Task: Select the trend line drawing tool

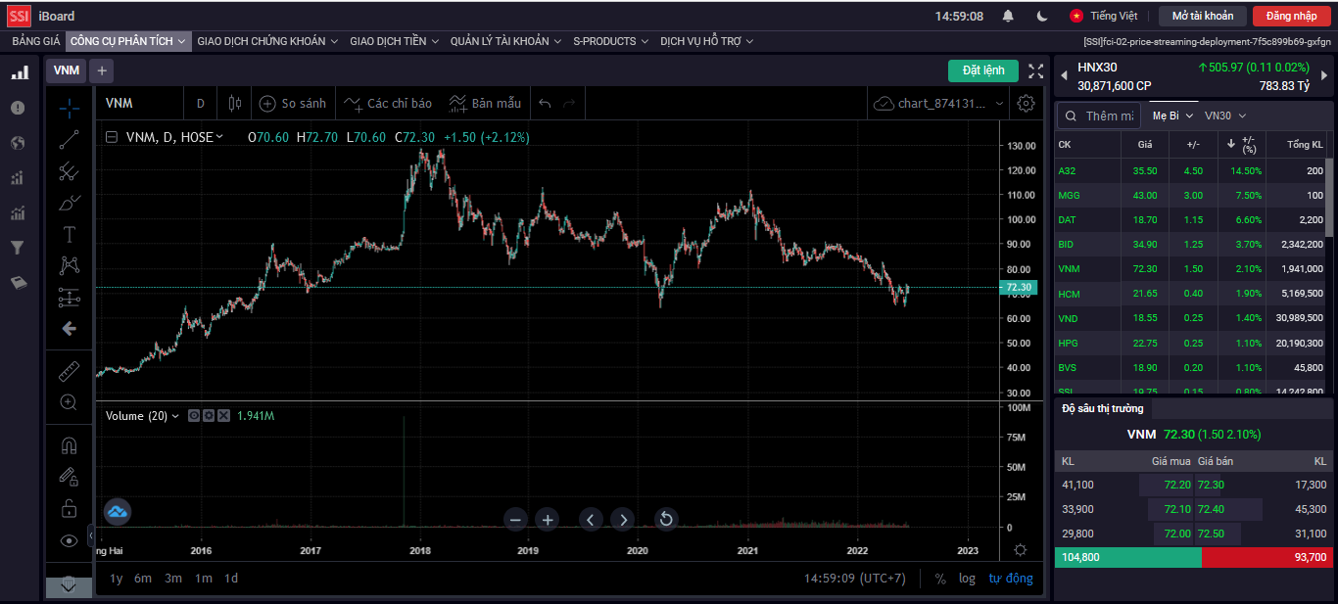Action: pos(69,140)
